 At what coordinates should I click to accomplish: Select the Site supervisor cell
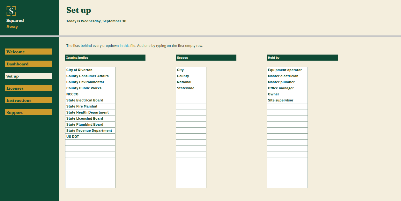[287, 100]
